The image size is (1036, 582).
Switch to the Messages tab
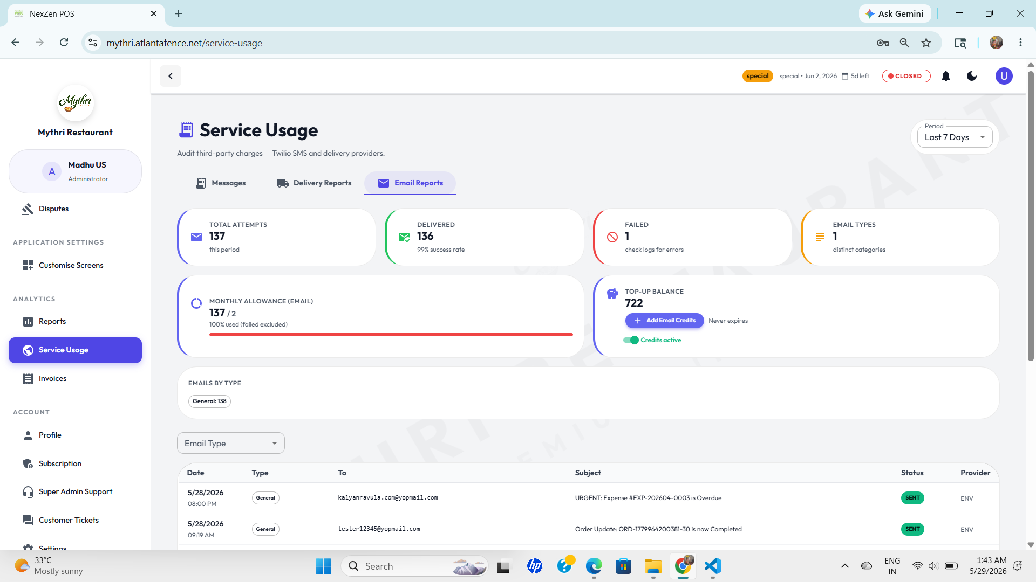point(220,183)
